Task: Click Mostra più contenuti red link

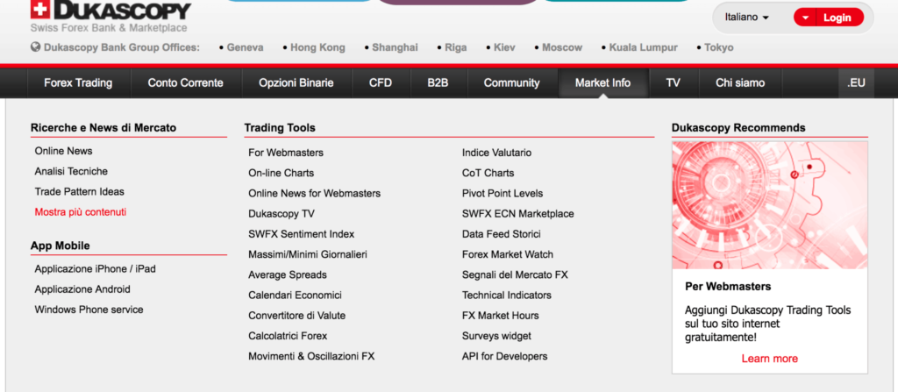Action: click(x=80, y=212)
